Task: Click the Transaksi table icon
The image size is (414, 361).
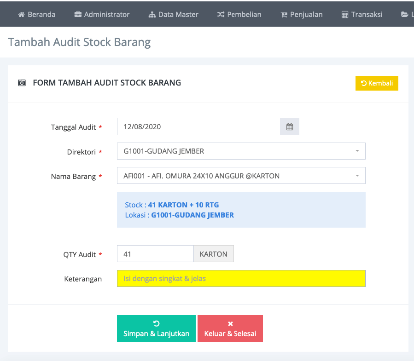Action: 344,14
